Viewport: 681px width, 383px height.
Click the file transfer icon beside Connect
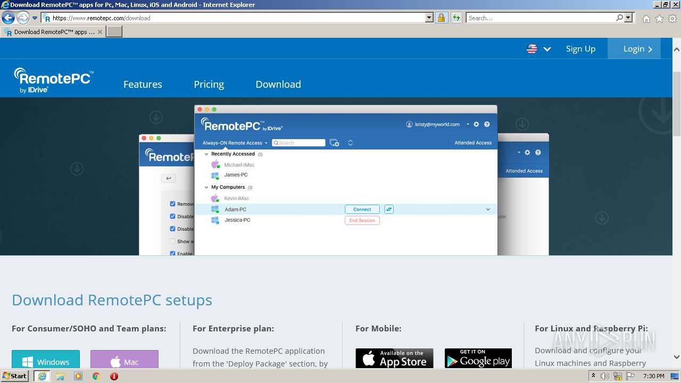389,209
